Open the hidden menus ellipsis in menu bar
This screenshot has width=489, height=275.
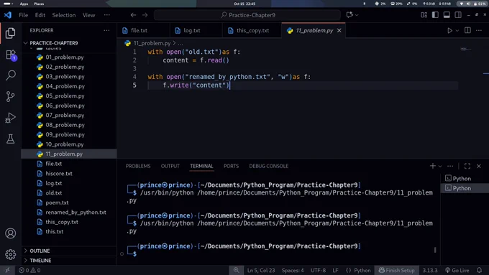click(x=107, y=15)
